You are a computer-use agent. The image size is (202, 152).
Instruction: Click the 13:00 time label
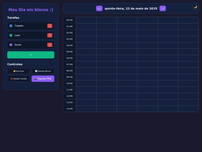70,102
